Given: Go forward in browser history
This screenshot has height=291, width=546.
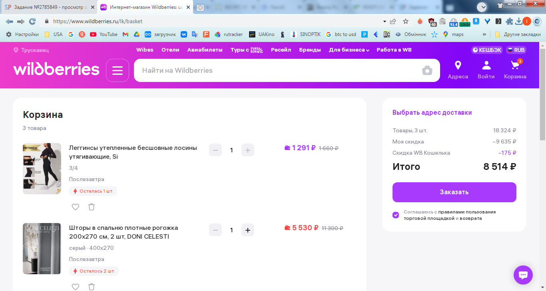Looking at the screenshot, I should tap(21, 21).
